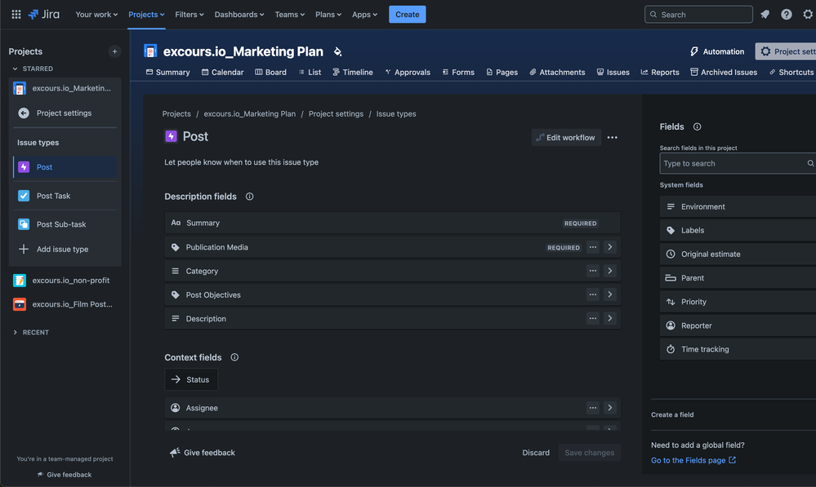Expand the Description field chevron
The image size is (816, 487).
(x=610, y=319)
